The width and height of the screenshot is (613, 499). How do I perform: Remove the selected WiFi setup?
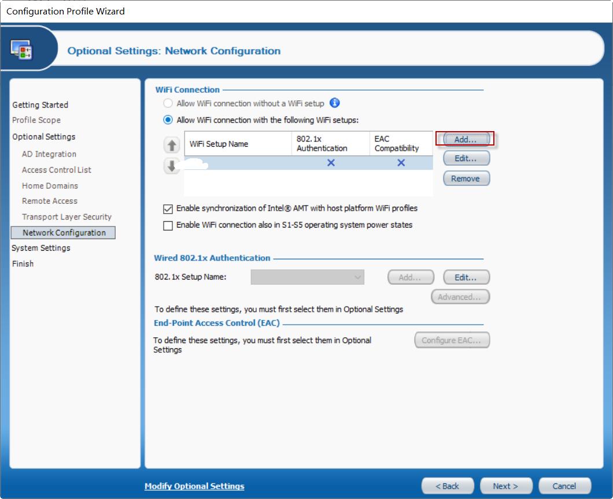click(x=466, y=178)
